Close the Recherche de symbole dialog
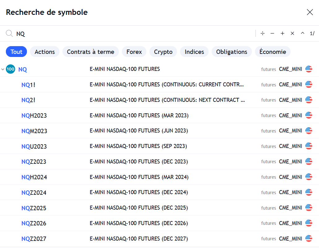This screenshot has height=248, width=319. tap(310, 12)
